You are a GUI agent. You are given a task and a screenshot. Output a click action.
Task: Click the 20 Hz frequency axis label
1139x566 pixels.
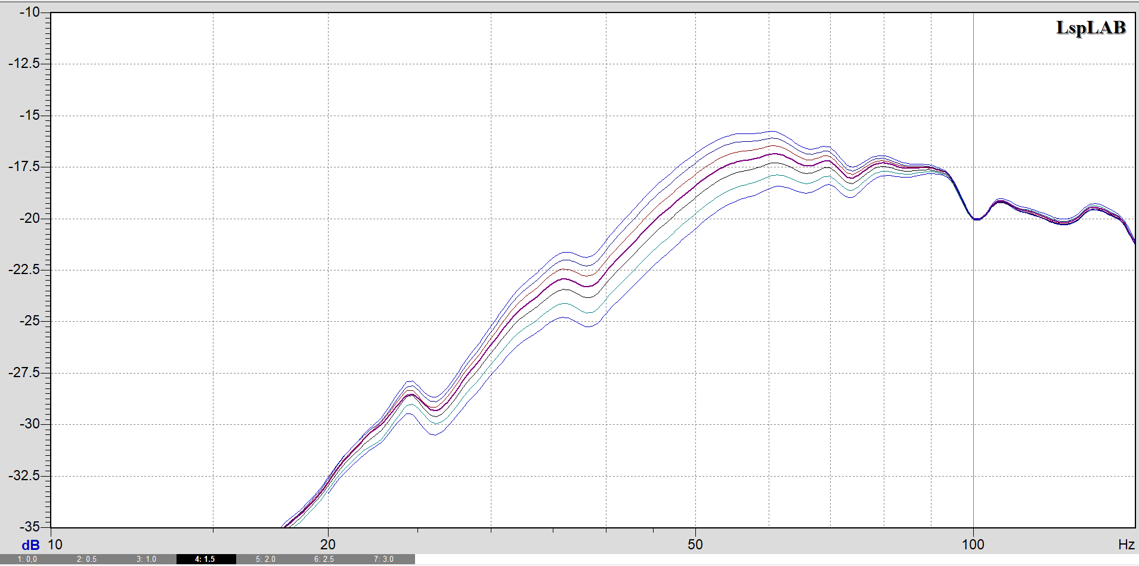[x=328, y=544]
